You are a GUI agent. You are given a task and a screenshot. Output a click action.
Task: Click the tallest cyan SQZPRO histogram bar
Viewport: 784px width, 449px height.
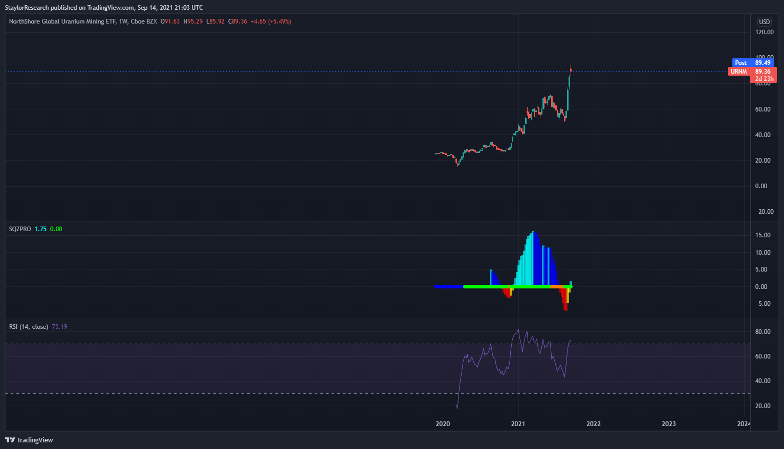point(533,258)
